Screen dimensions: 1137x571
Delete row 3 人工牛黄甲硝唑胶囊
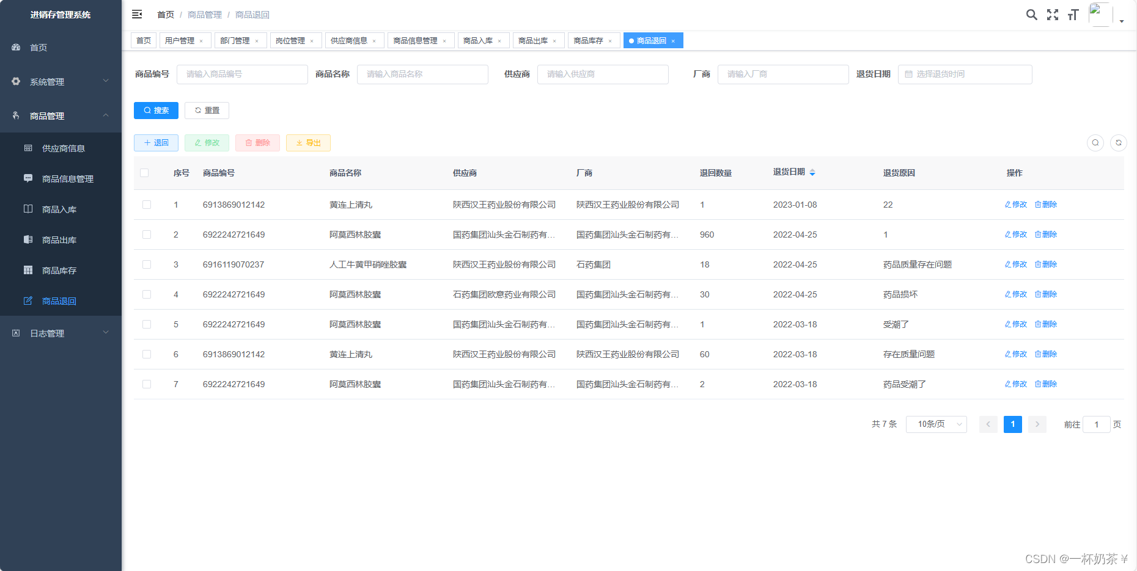click(x=1046, y=264)
